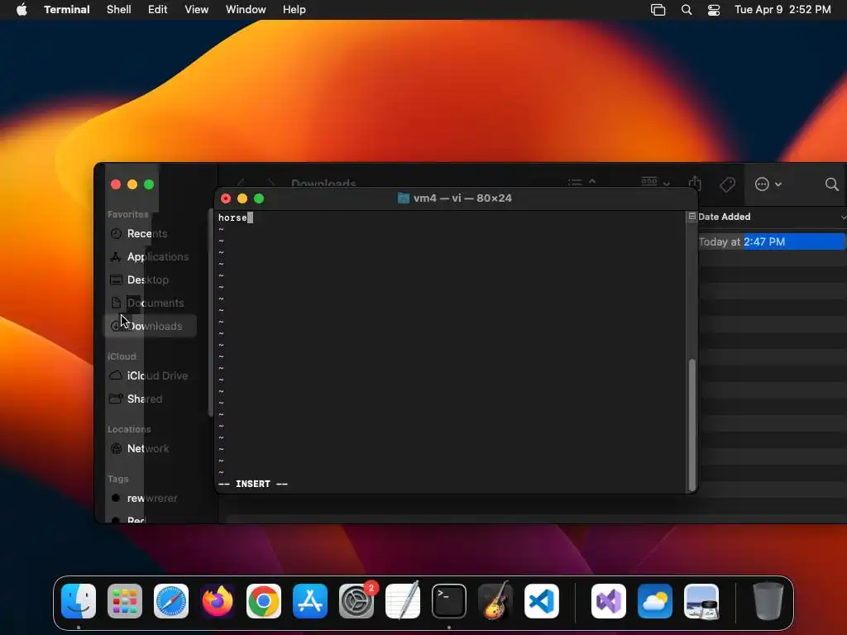
Task: Click Stage Manager icon in menu bar
Action: pos(658,10)
